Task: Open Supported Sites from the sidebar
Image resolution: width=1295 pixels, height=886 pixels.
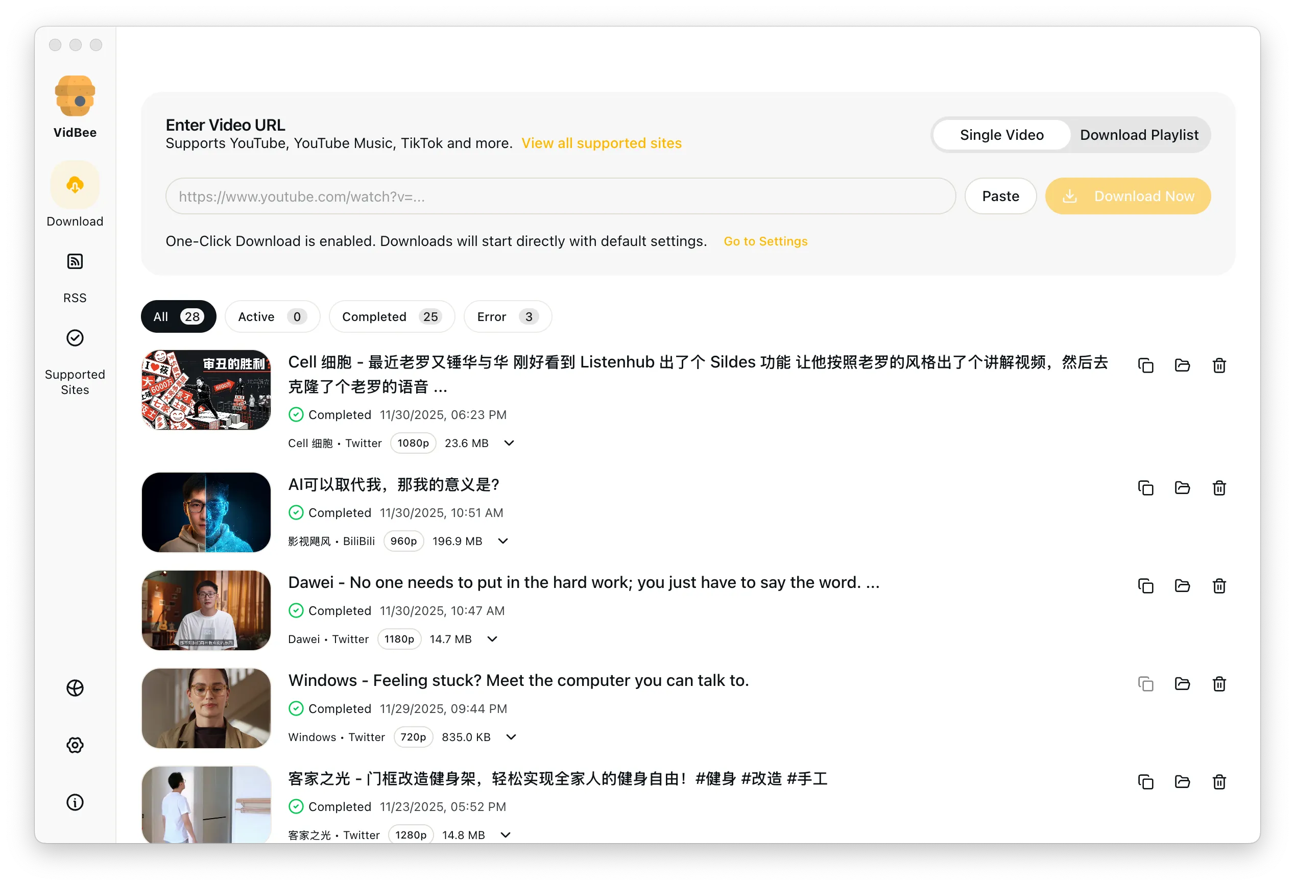Action: pyautogui.click(x=75, y=337)
